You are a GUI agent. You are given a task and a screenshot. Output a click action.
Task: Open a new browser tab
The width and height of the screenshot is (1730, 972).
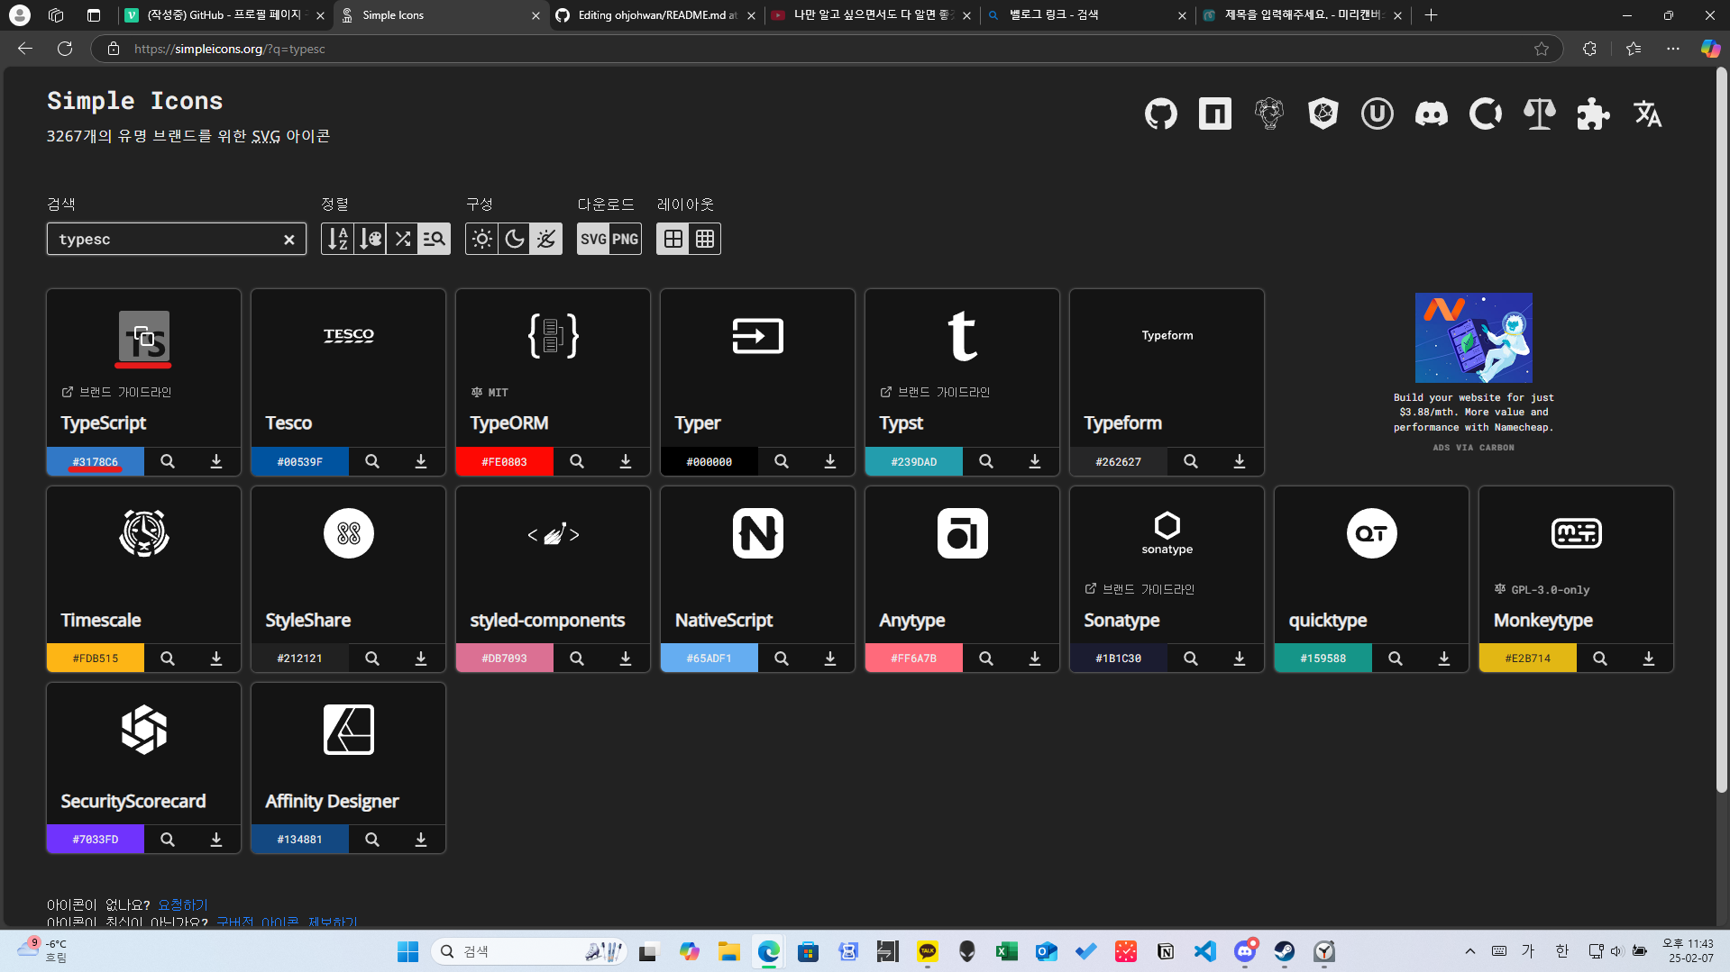click(x=1431, y=15)
